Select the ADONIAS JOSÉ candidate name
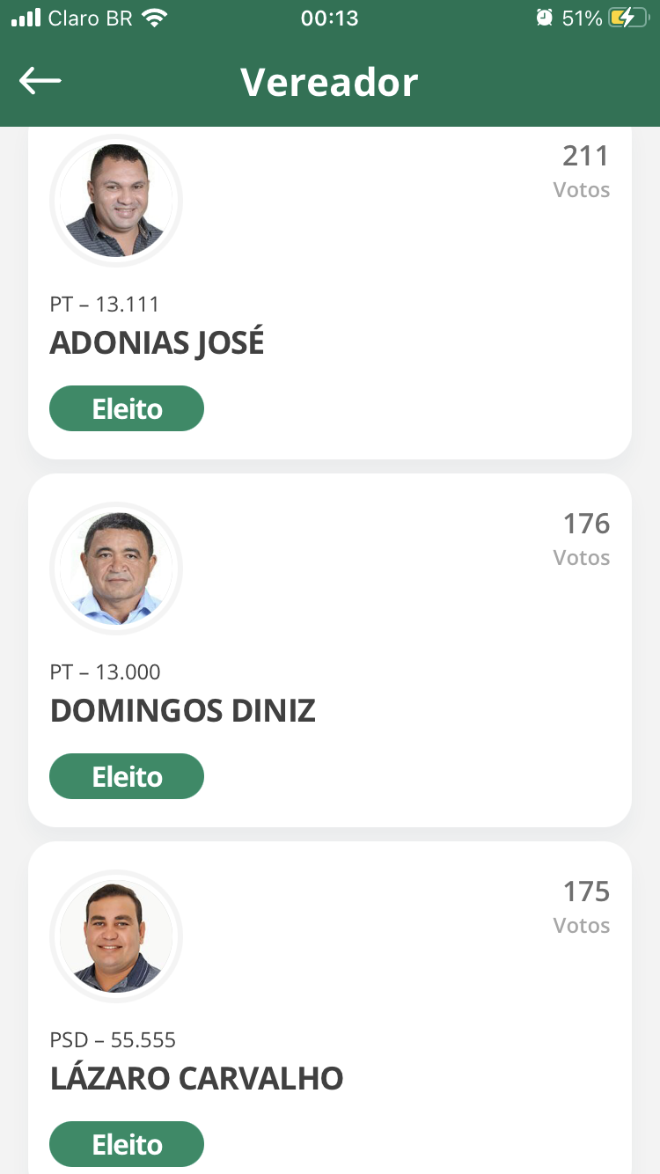 click(x=158, y=343)
